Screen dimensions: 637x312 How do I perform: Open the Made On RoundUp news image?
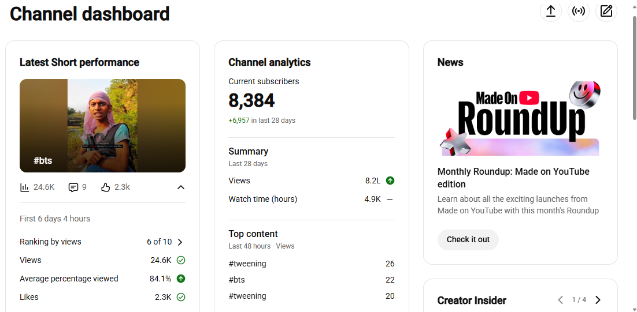520,118
